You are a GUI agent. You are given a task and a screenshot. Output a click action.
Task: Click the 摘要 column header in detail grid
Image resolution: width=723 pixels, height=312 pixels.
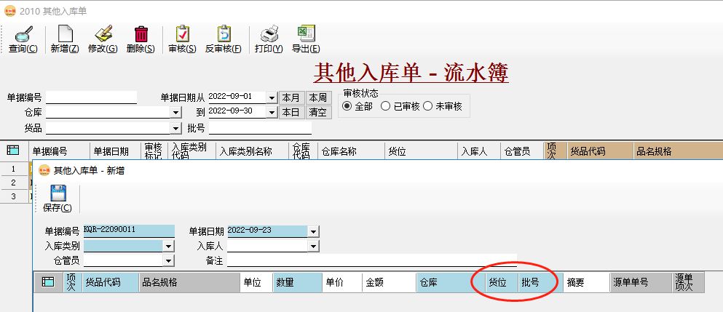tap(586, 282)
